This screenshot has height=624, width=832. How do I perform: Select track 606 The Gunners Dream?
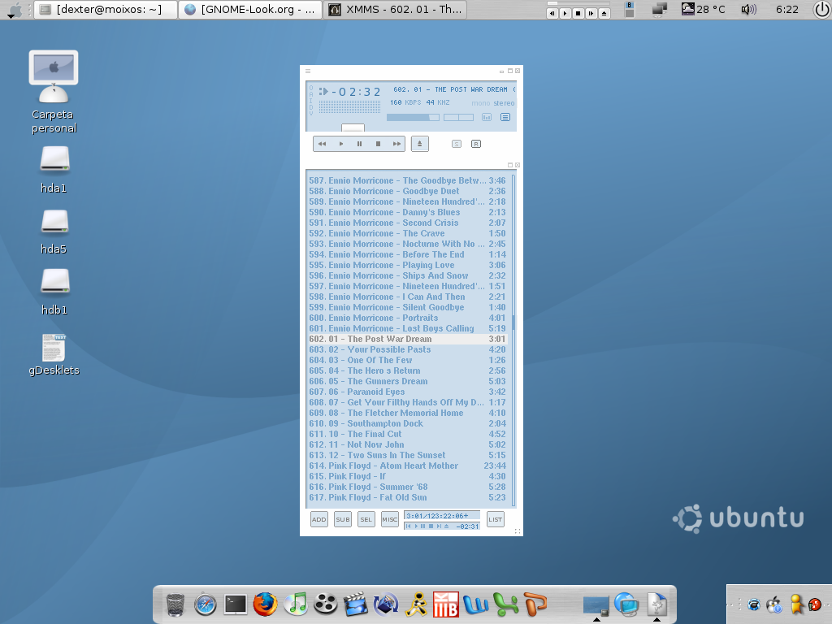pos(408,381)
